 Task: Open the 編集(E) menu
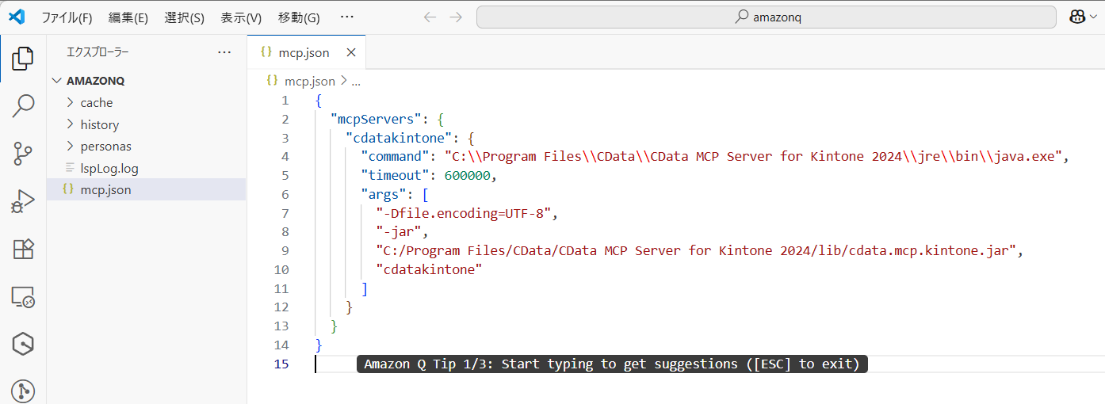click(128, 17)
